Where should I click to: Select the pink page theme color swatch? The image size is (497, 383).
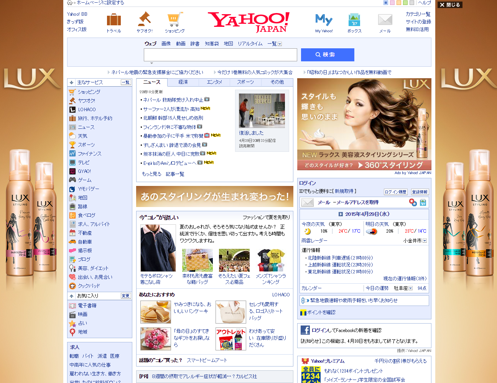click(x=392, y=3)
